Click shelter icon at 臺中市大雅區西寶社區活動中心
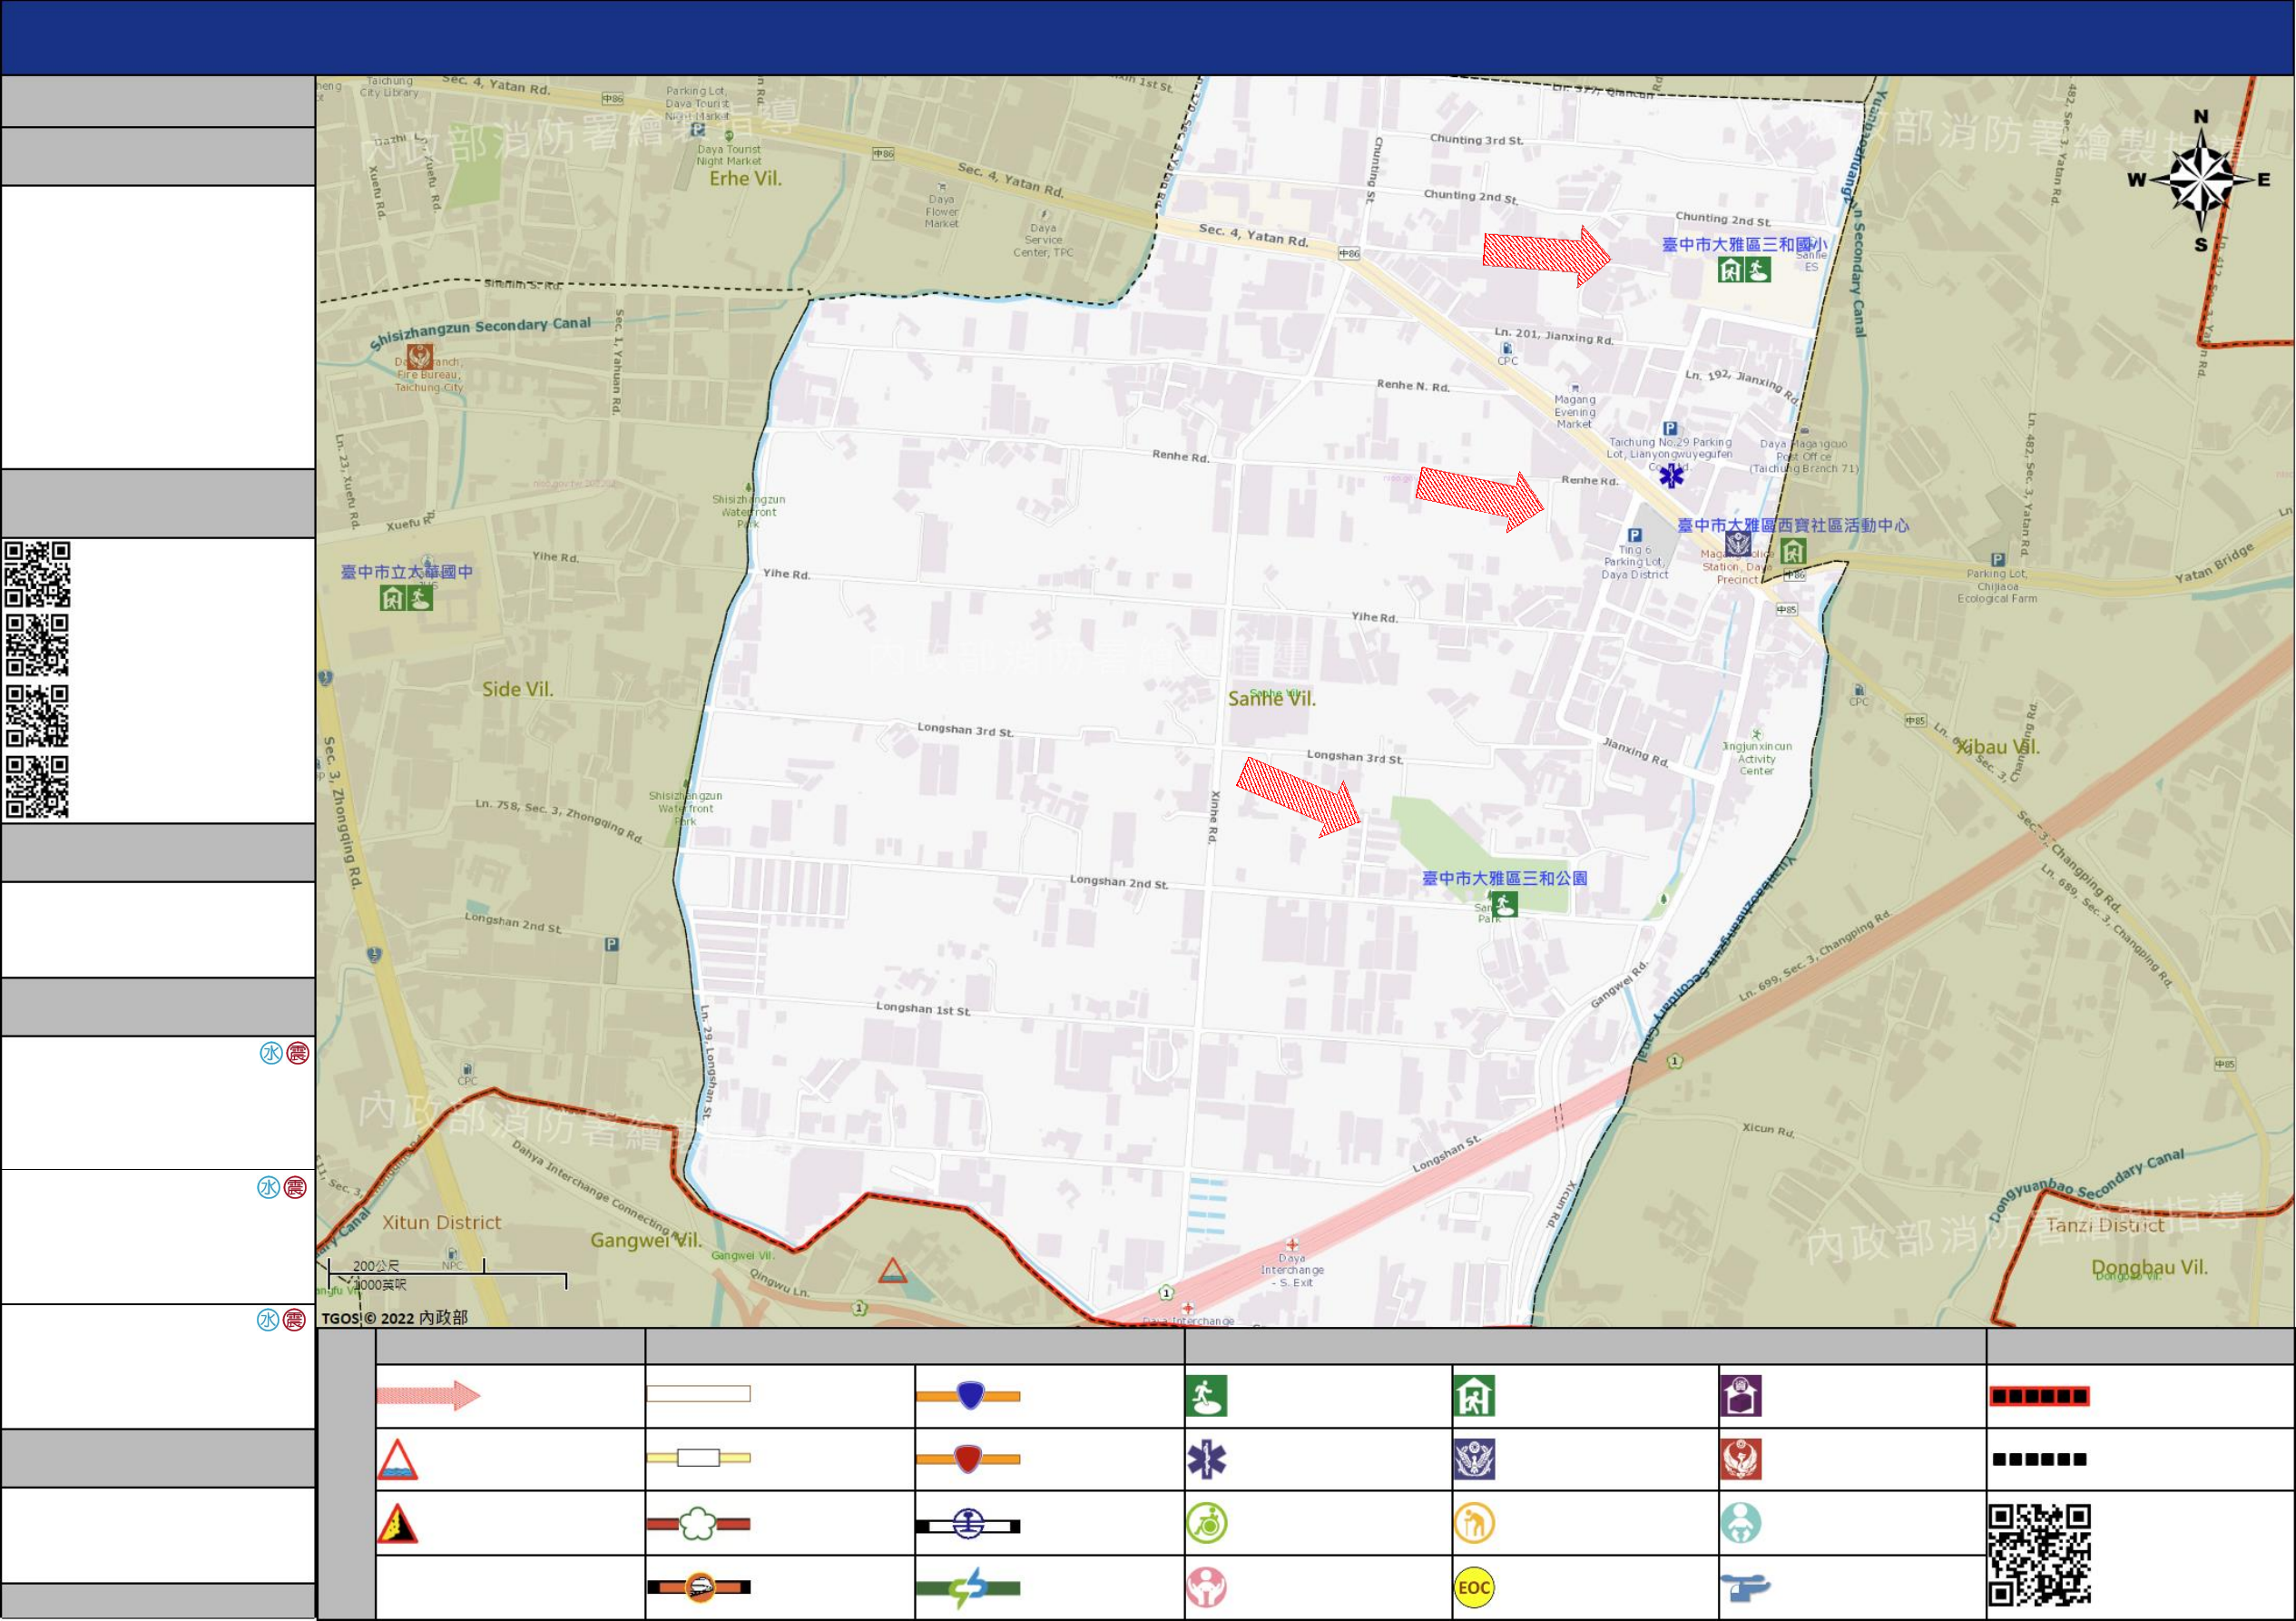The width and height of the screenshot is (2296, 1621). 1793,551
